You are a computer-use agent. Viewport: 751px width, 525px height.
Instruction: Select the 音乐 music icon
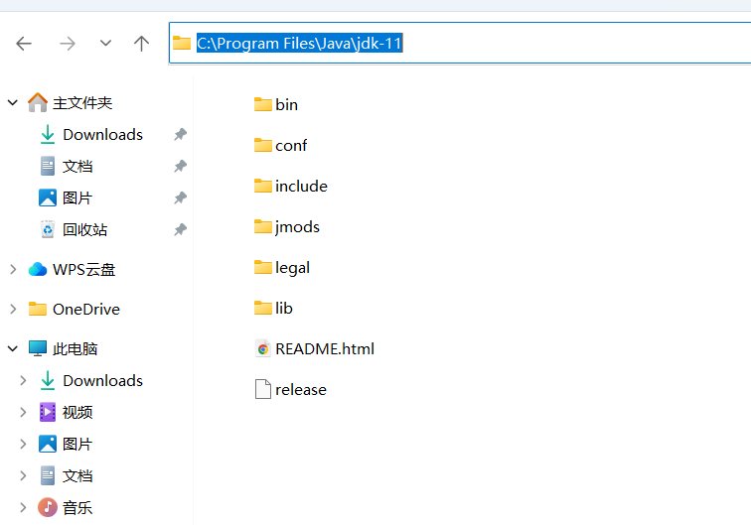(48, 507)
